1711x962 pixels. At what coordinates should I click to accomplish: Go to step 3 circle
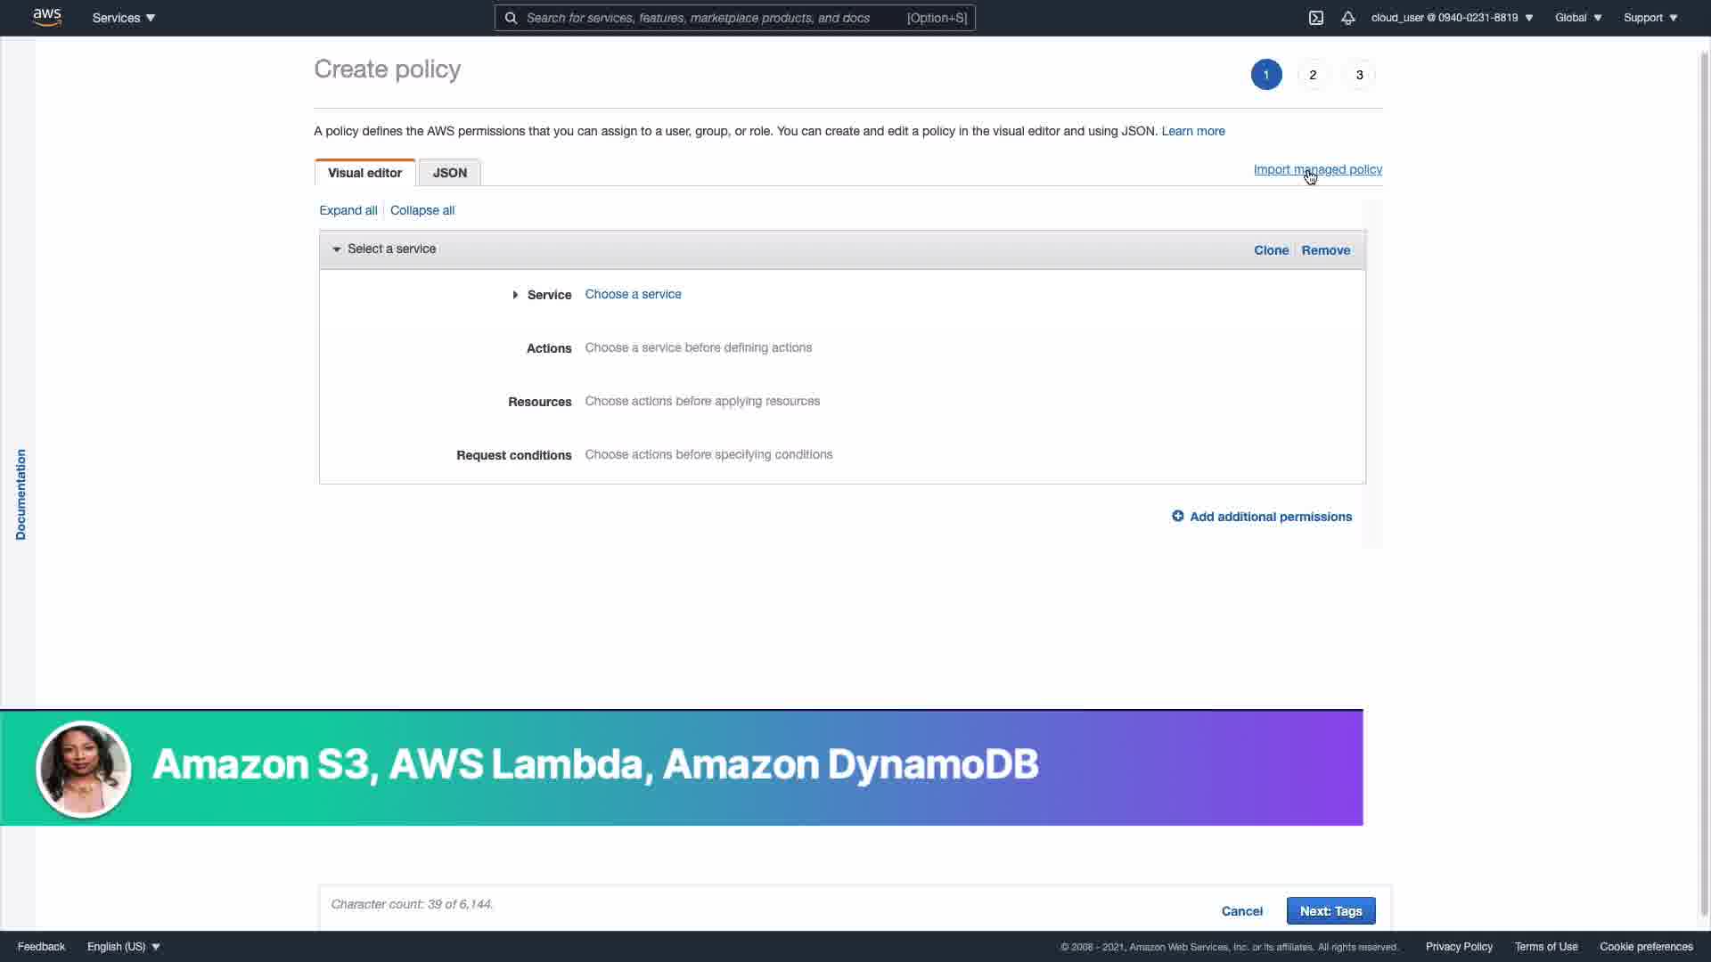(x=1359, y=75)
